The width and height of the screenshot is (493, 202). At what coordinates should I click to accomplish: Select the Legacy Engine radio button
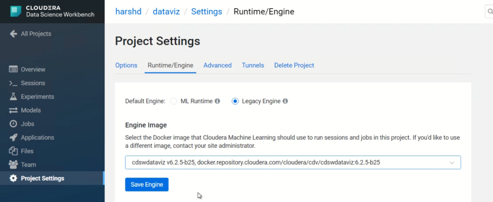tap(235, 101)
